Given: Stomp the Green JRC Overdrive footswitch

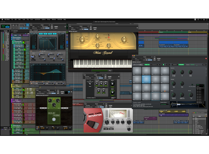Looking at the screenshot, I should coord(54,119).
